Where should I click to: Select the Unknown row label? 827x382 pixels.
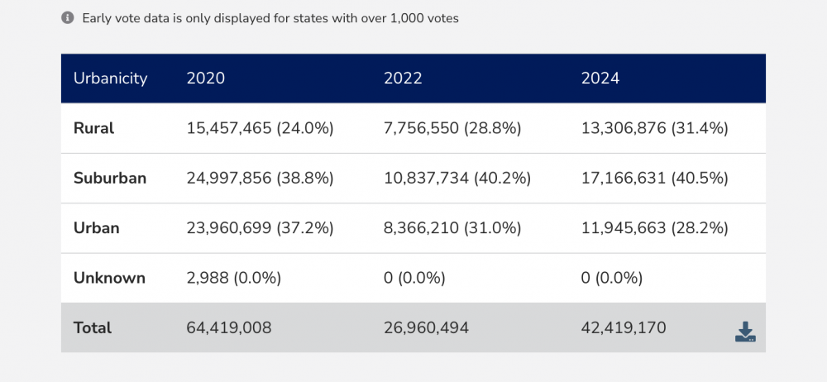109,278
